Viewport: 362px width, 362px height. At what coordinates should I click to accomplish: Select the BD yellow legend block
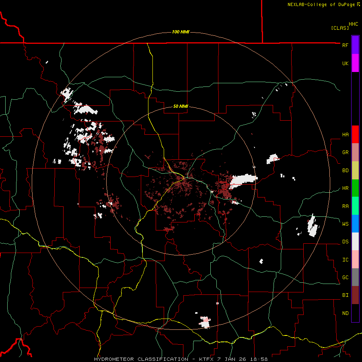[x=355, y=171]
